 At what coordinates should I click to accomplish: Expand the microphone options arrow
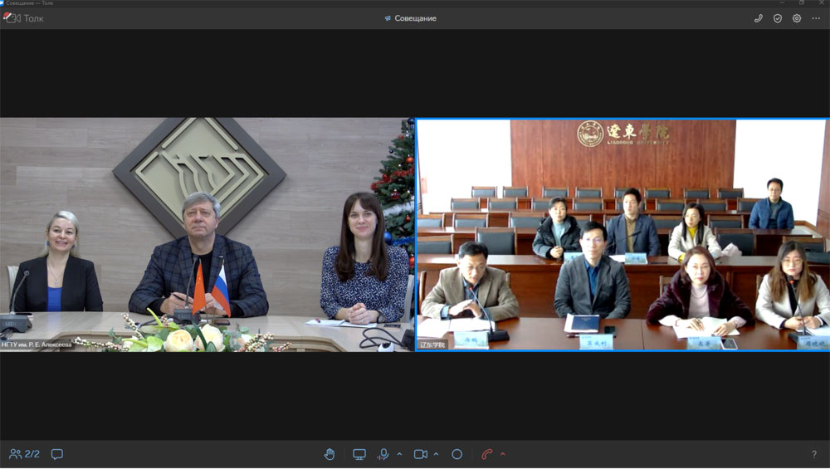tap(399, 454)
